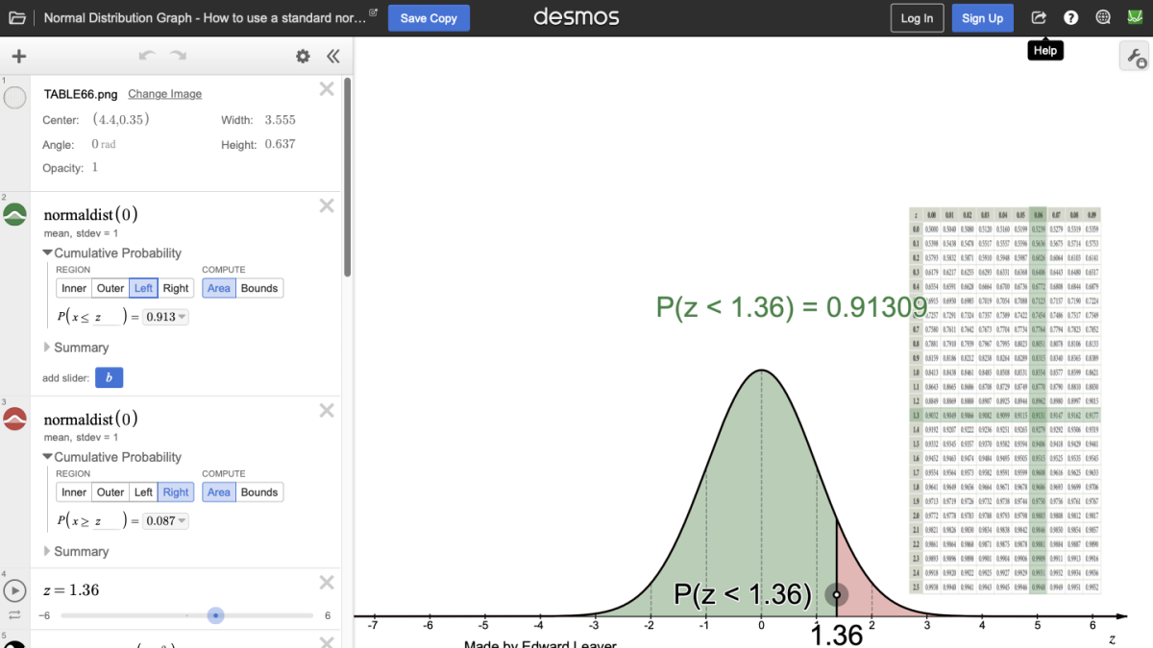This screenshot has height=648, width=1153.
Task: Click the redo arrow
Action: point(178,57)
